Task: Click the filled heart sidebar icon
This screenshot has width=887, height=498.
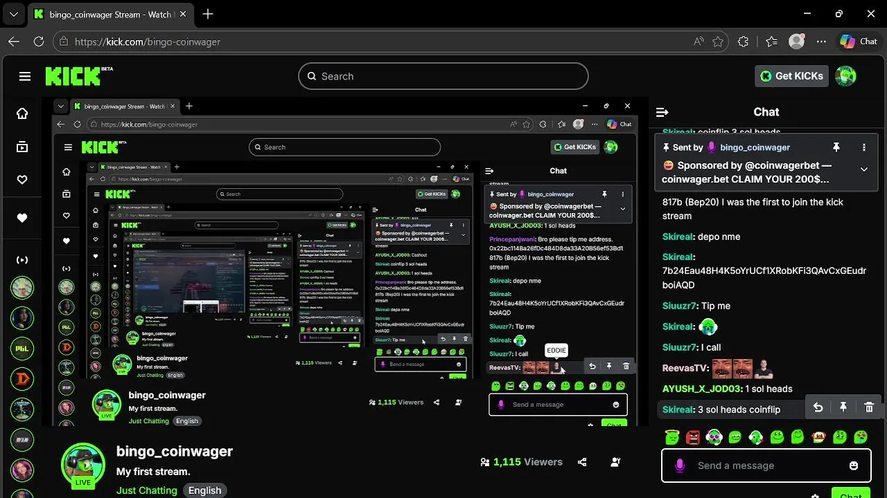Action: (22, 218)
